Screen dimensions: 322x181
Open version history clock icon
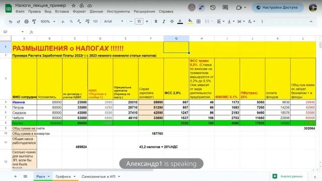coord(213,8)
